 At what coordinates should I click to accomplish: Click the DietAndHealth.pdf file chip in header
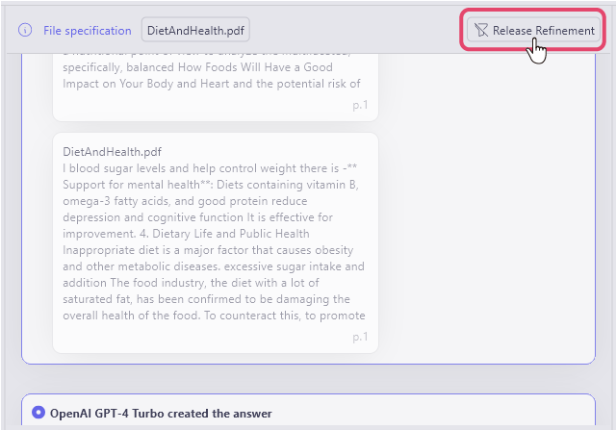[x=195, y=30]
